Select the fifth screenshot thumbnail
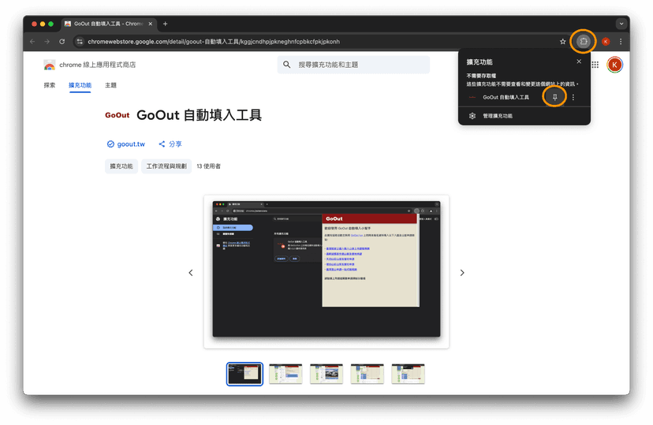Viewport: 653px width, 425px height. coord(408,374)
